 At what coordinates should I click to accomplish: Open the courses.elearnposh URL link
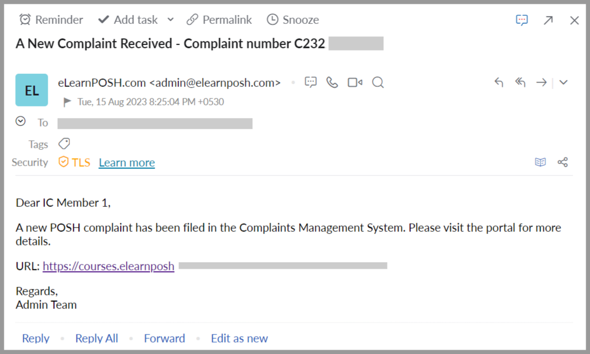click(x=109, y=266)
